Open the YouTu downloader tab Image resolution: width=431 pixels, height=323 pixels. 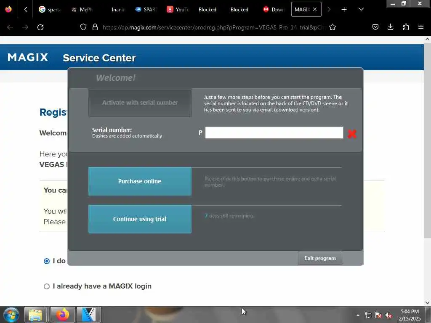(178, 9)
